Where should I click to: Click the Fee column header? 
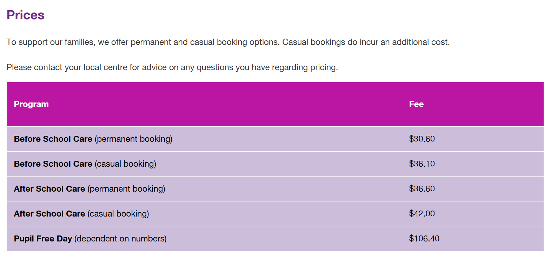pos(416,104)
